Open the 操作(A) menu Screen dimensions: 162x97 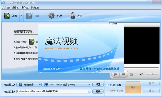(x=25, y=8)
